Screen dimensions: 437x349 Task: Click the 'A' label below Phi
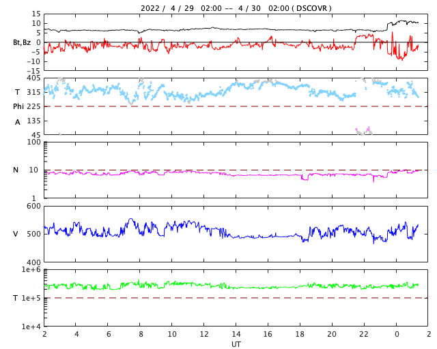point(18,122)
